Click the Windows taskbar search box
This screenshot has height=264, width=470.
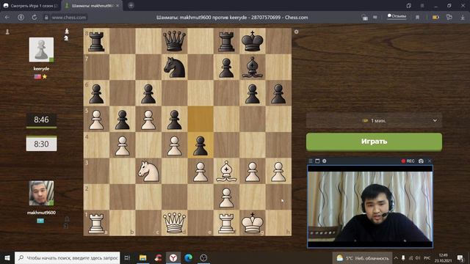click(67, 257)
